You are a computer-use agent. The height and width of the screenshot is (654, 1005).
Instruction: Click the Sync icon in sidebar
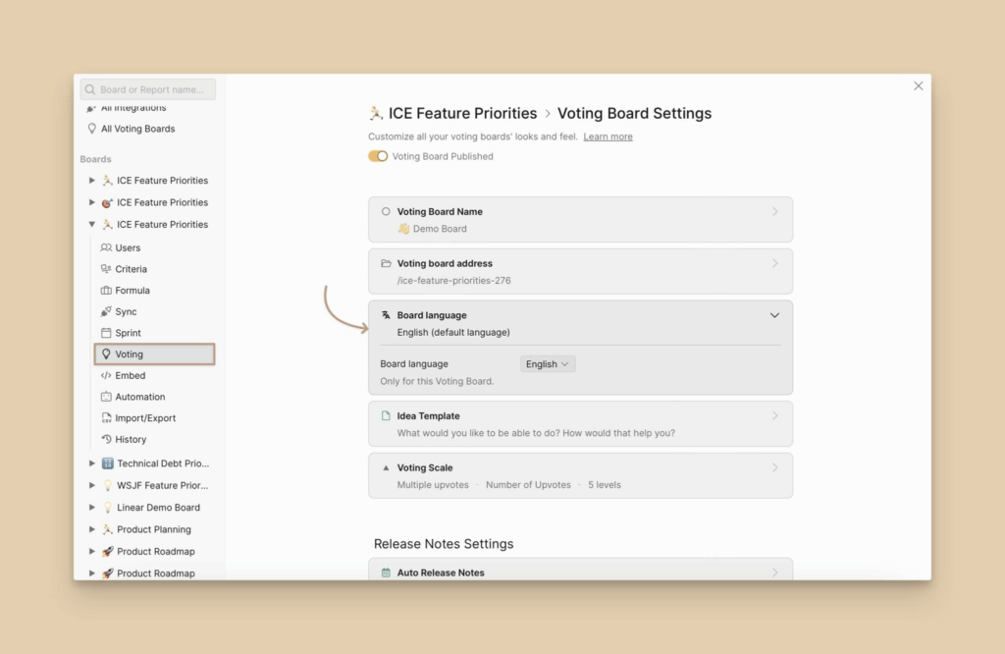click(x=106, y=311)
